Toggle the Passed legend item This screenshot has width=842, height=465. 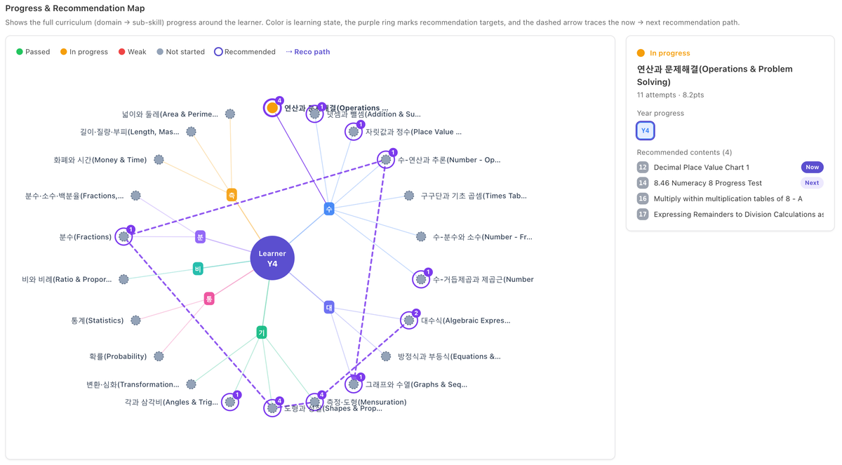pyautogui.click(x=33, y=52)
